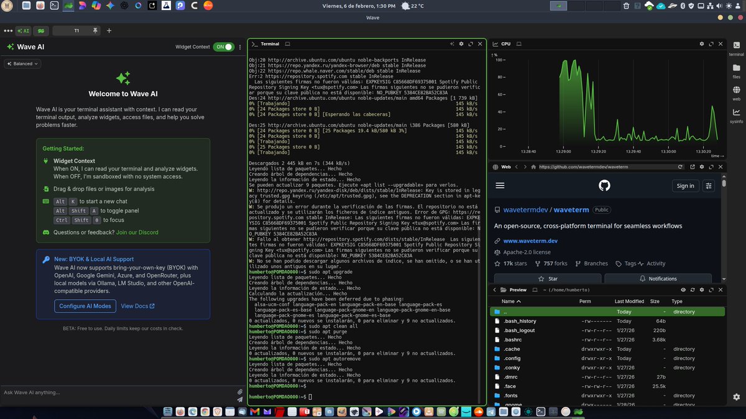The height and width of the screenshot is (419, 746).
Task: Click the GitHub logo on the page
Action: 604,186
